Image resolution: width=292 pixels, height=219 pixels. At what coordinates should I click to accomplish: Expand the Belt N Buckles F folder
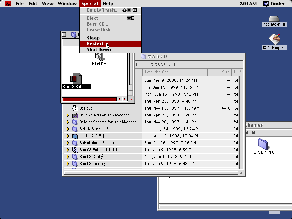pos(68,129)
